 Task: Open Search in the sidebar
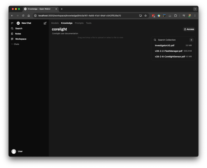tap(19, 29)
